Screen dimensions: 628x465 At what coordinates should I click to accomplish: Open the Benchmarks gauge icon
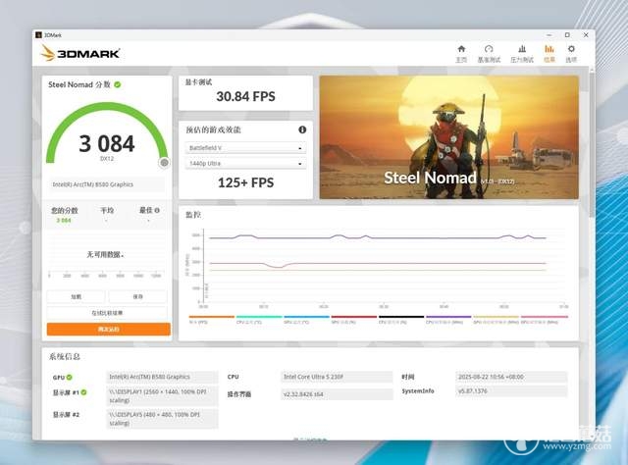[x=489, y=49]
